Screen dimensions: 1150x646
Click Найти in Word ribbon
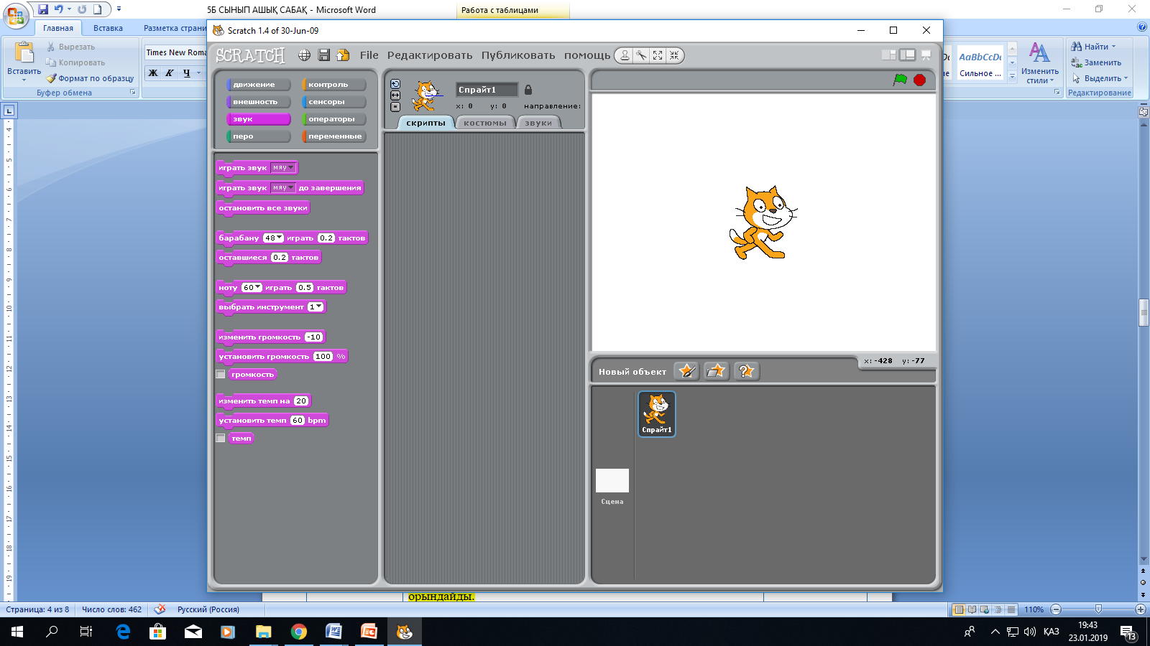pos(1093,47)
